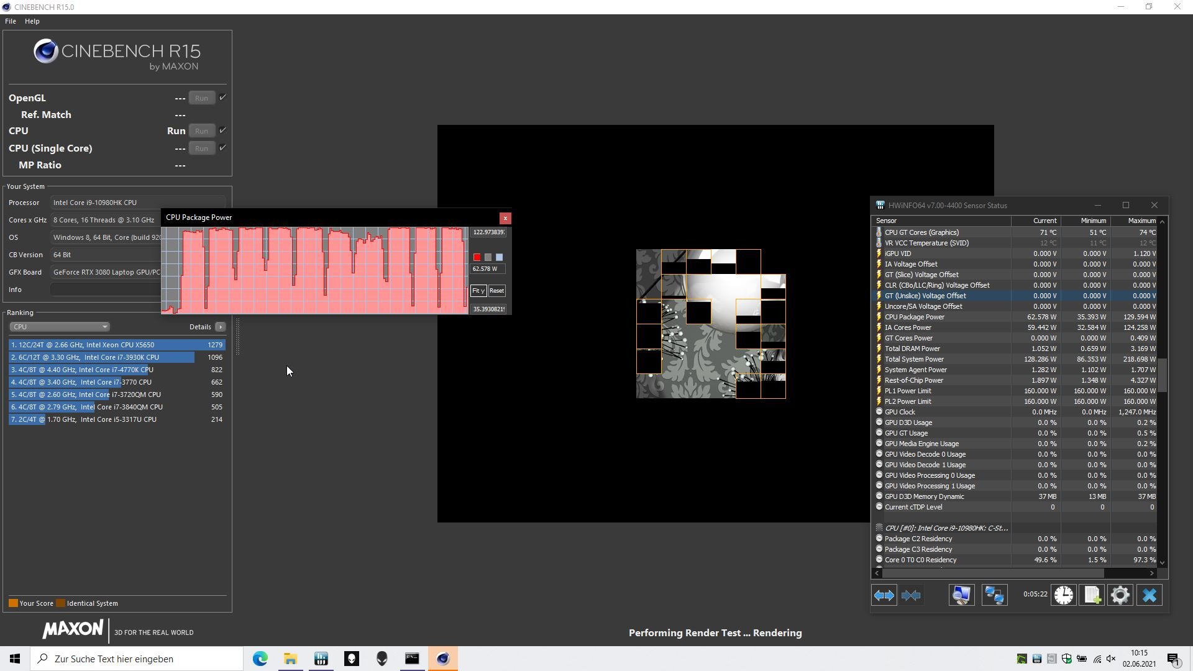Click Reset in power graph
This screenshot has width=1193, height=671.
(496, 291)
